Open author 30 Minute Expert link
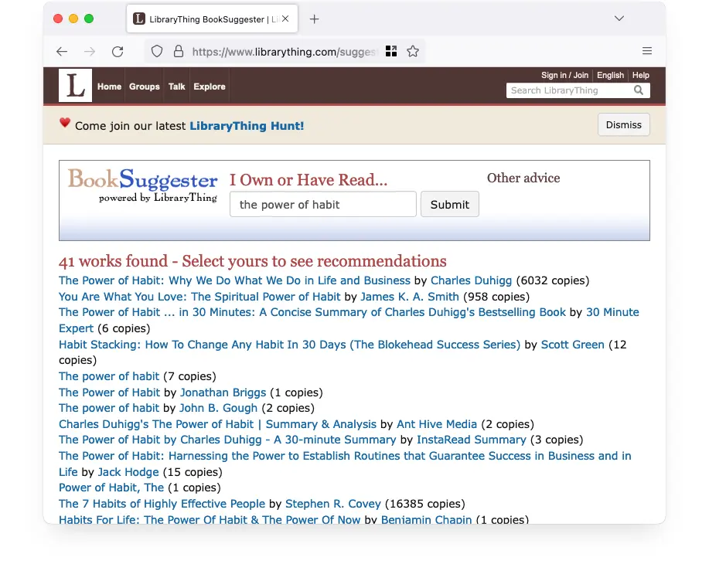709x581 pixels. pyautogui.click(x=612, y=312)
